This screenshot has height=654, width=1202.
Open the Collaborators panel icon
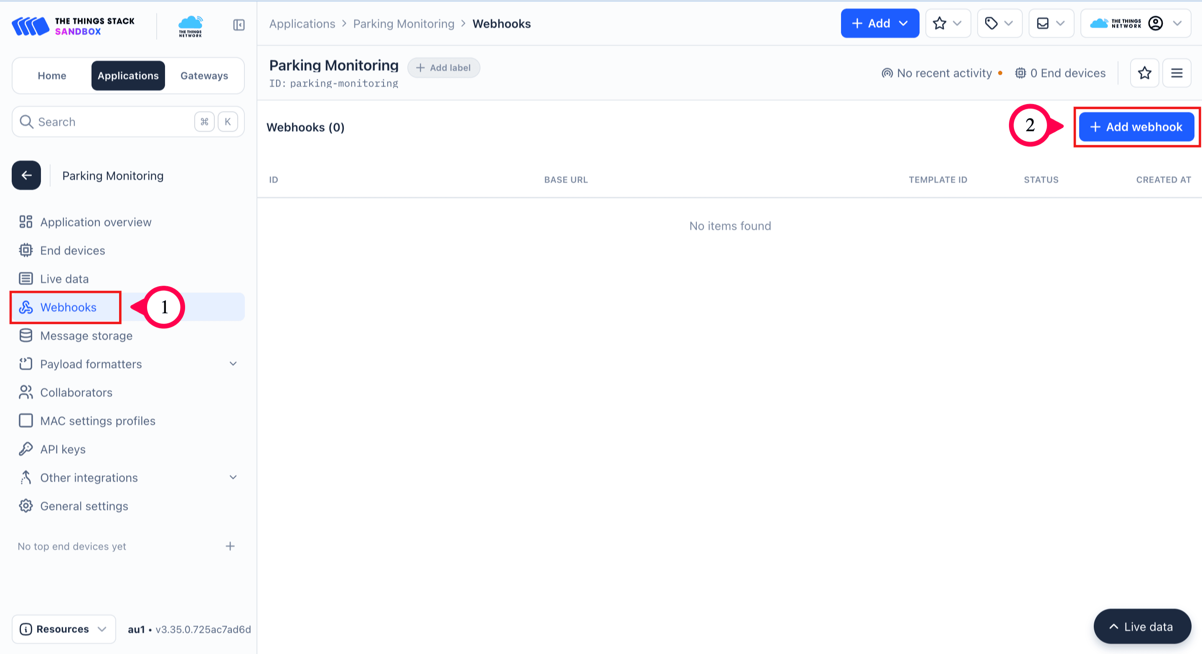click(26, 392)
